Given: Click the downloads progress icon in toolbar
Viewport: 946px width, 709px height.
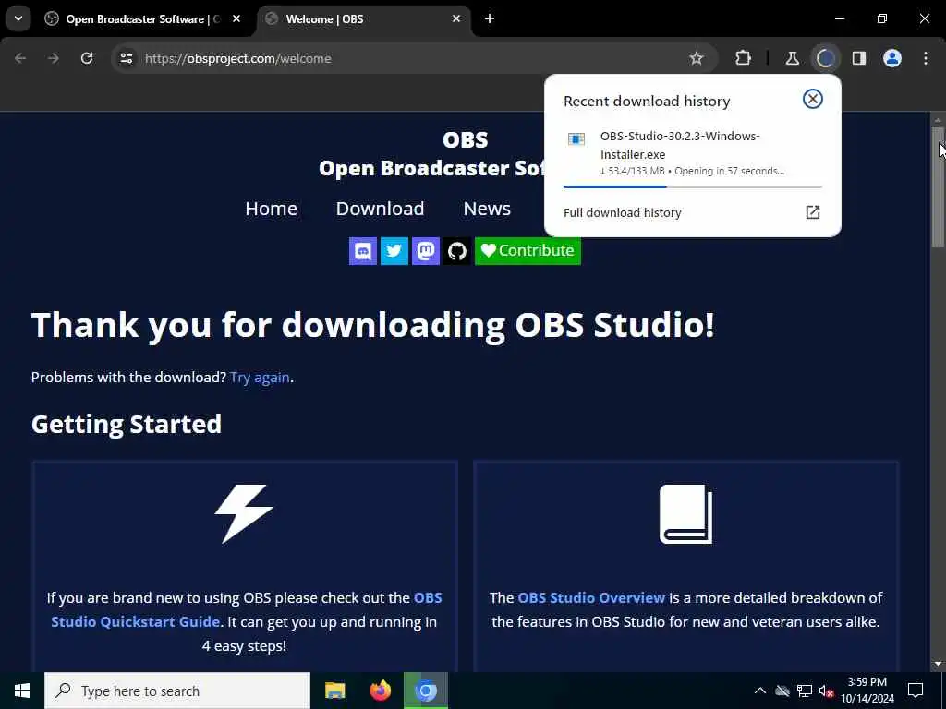Looking at the screenshot, I should [825, 58].
